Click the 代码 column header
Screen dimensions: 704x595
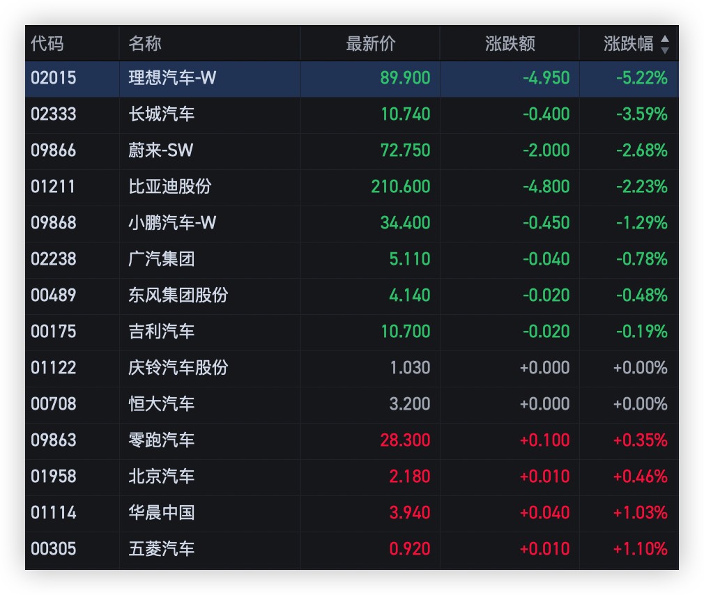[x=47, y=44]
